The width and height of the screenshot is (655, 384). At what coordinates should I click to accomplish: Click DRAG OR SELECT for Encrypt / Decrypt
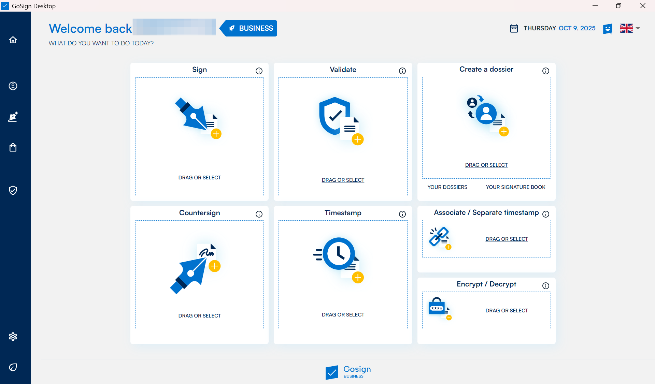(x=507, y=311)
